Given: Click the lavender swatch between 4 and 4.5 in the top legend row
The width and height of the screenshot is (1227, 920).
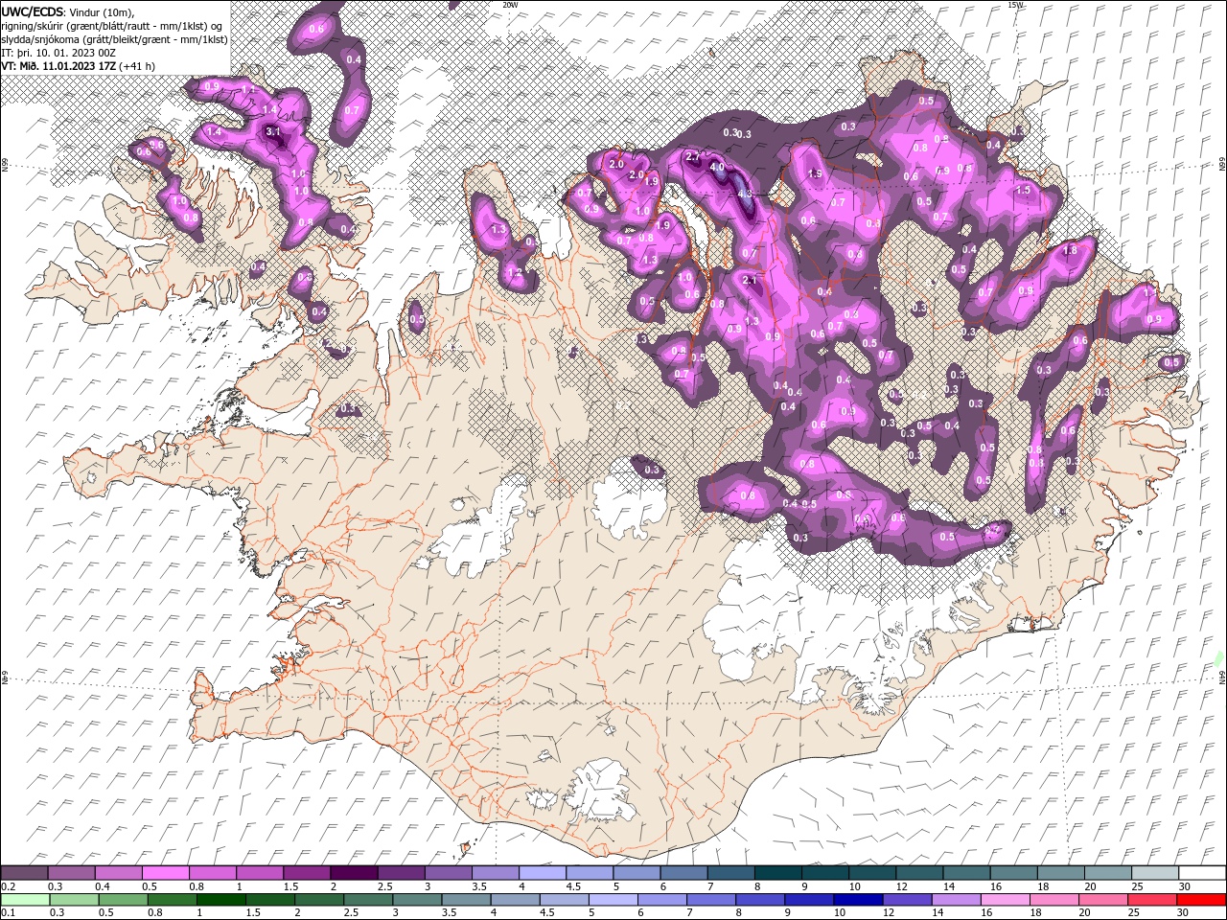Looking at the screenshot, I should click(x=543, y=873).
